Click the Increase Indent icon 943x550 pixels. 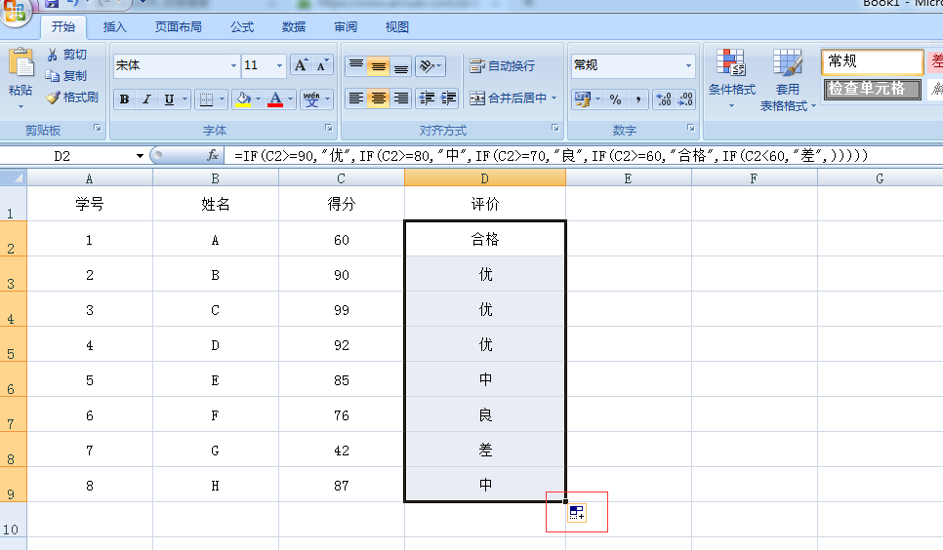[x=448, y=98]
